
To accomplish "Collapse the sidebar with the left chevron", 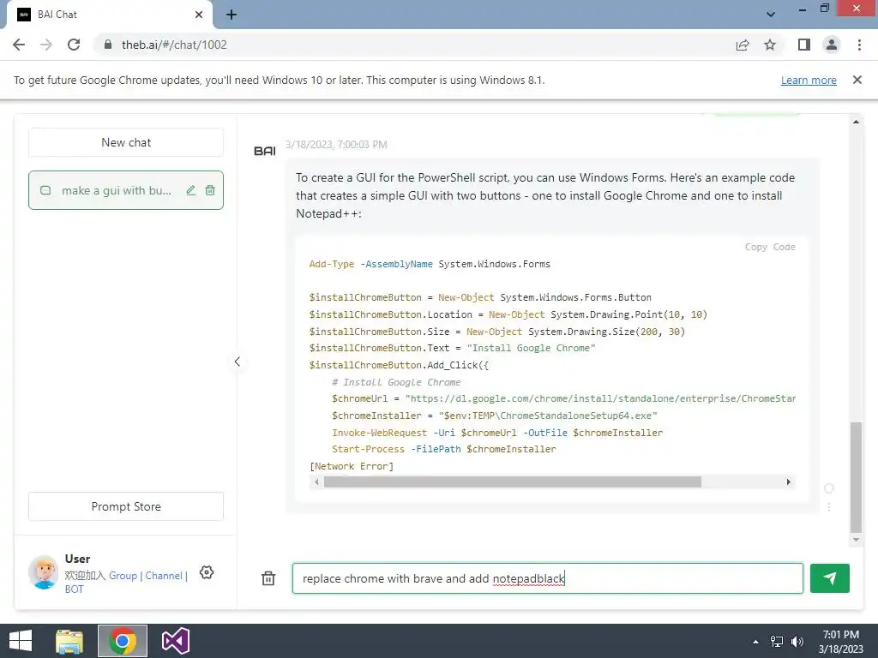I will tap(238, 362).
